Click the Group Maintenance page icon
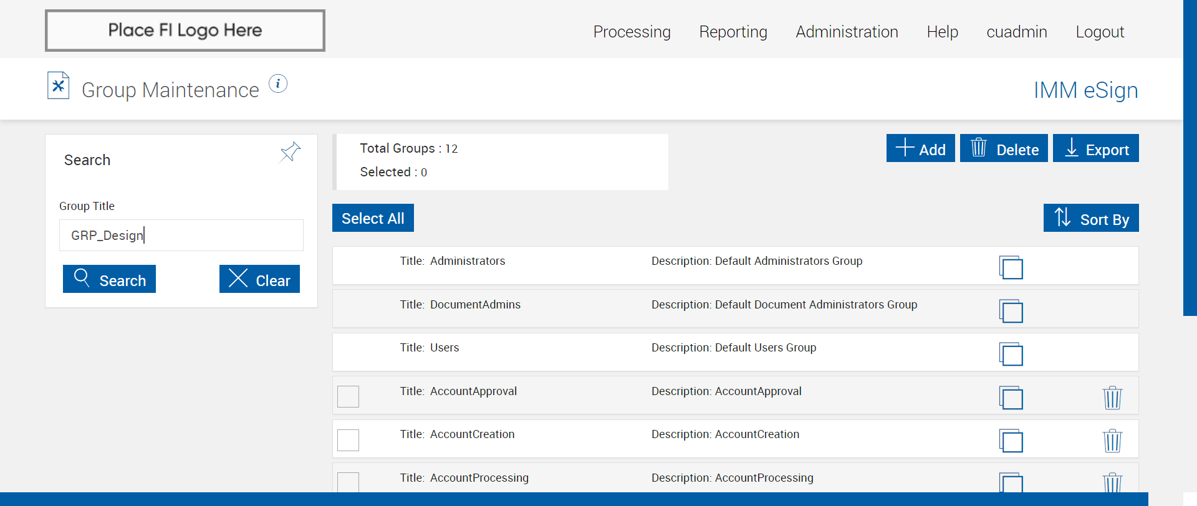Image resolution: width=1197 pixels, height=506 pixels. (x=59, y=86)
